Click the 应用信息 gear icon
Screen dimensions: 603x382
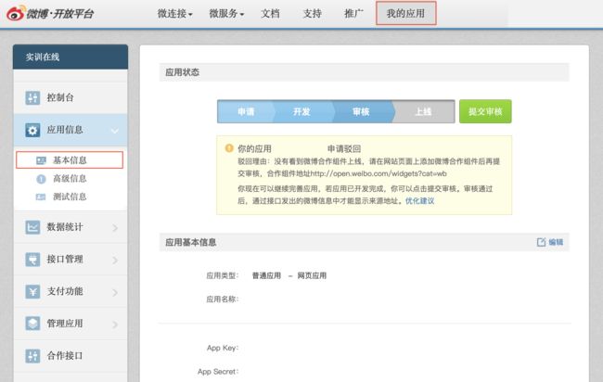pos(32,130)
